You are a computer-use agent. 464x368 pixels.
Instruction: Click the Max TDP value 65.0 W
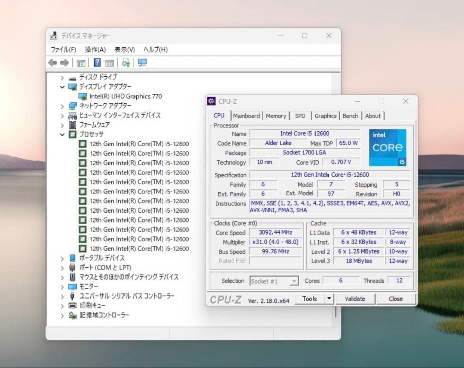pyautogui.click(x=348, y=143)
